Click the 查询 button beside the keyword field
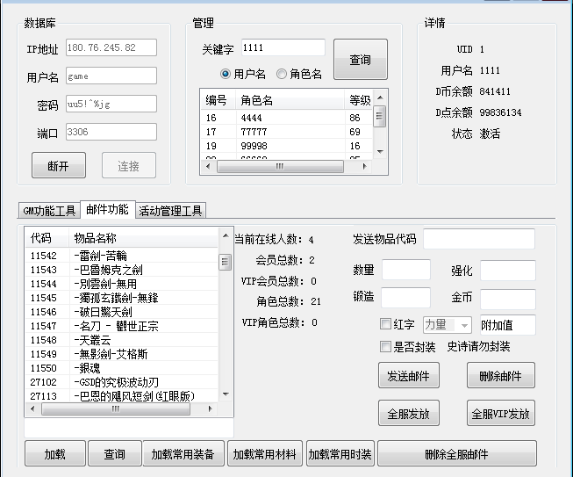 pos(360,61)
